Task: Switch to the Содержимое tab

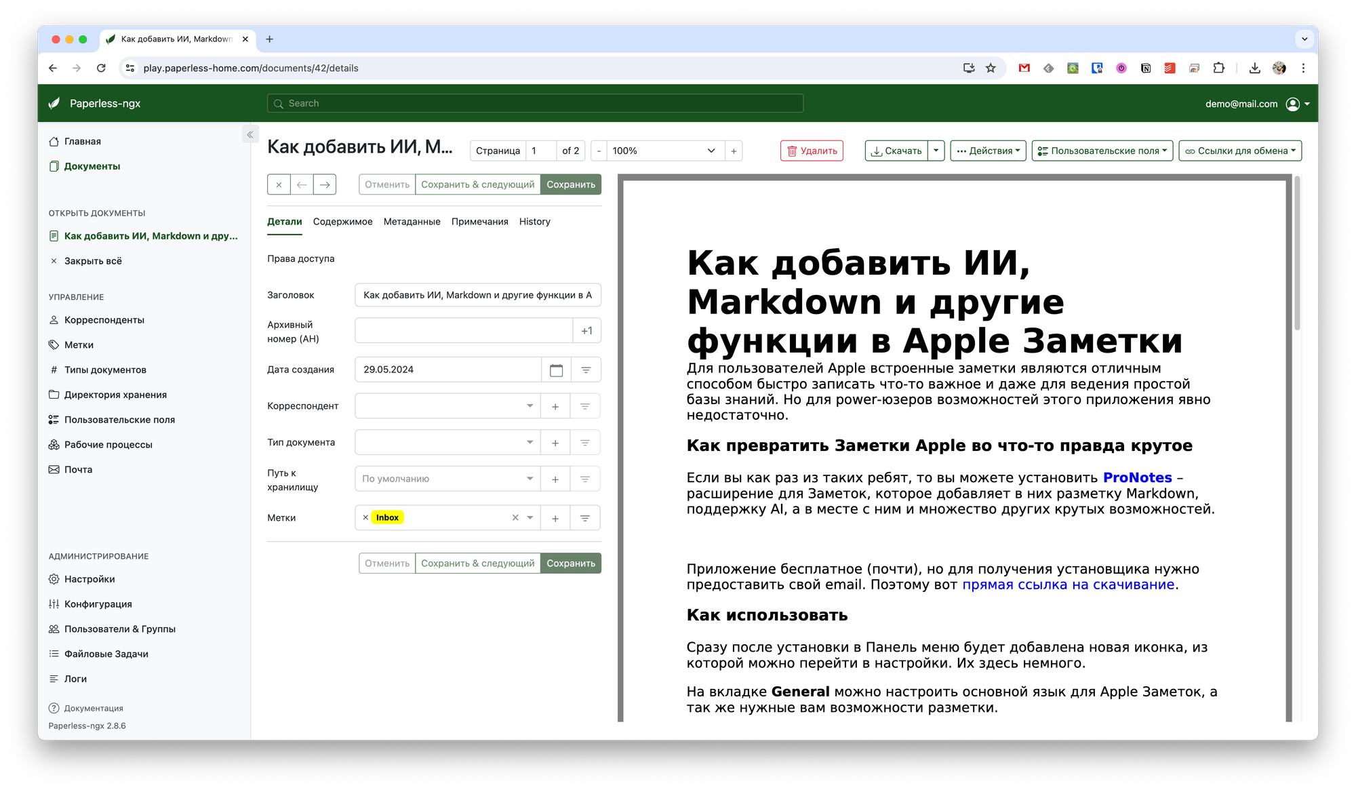Action: pos(342,222)
